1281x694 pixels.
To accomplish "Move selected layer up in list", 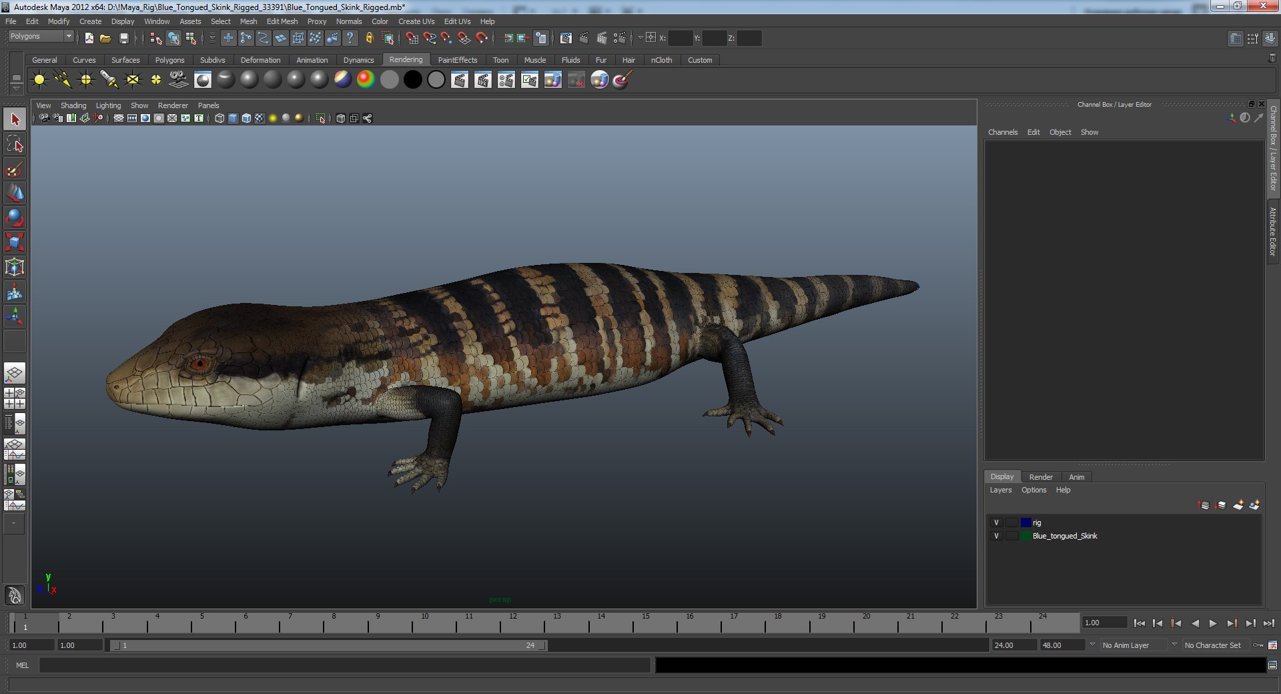I will tap(1204, 505).
